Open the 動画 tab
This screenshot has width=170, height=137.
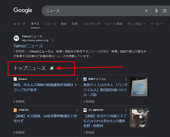click(64, 24)
